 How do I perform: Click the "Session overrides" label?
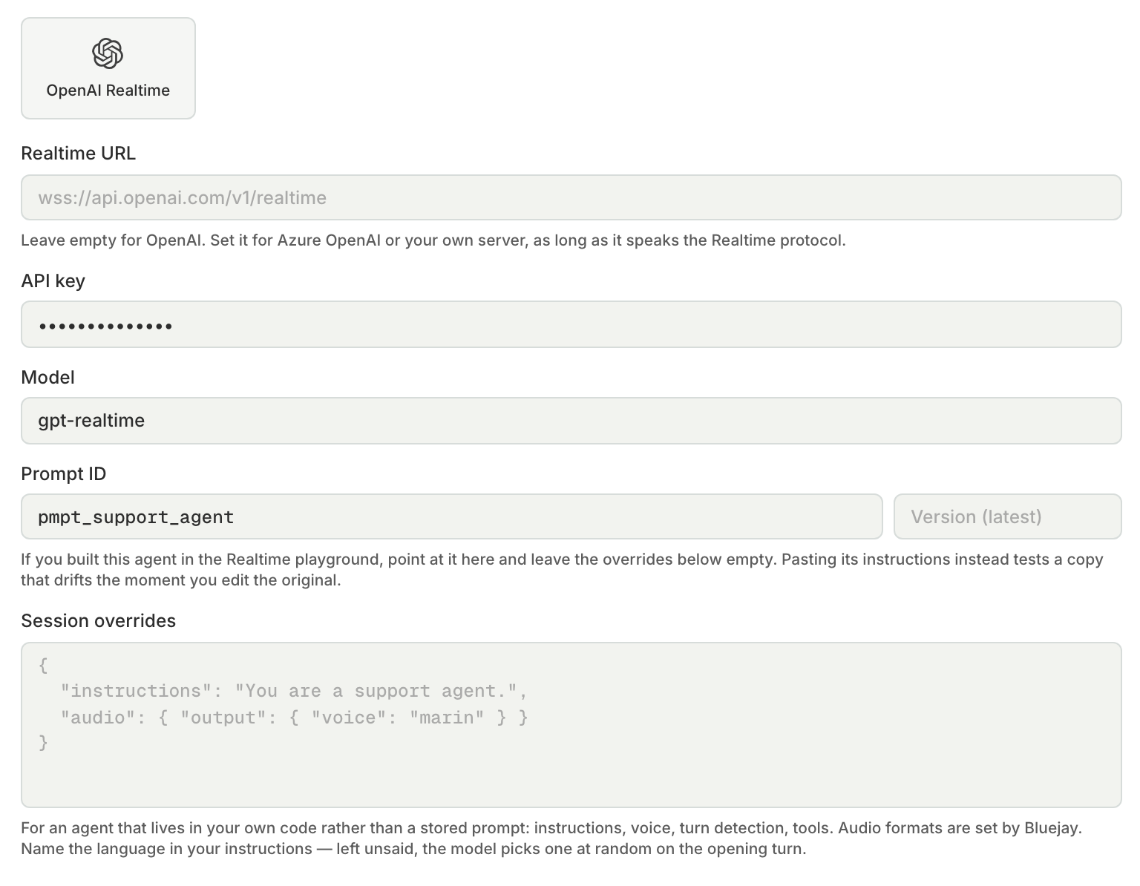(x=99, y=621)
